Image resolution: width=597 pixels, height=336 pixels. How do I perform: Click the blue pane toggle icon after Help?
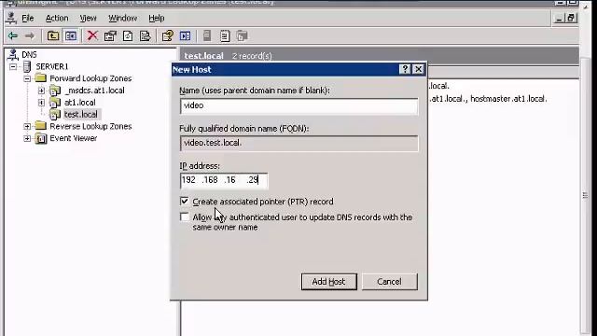(186, 35)
